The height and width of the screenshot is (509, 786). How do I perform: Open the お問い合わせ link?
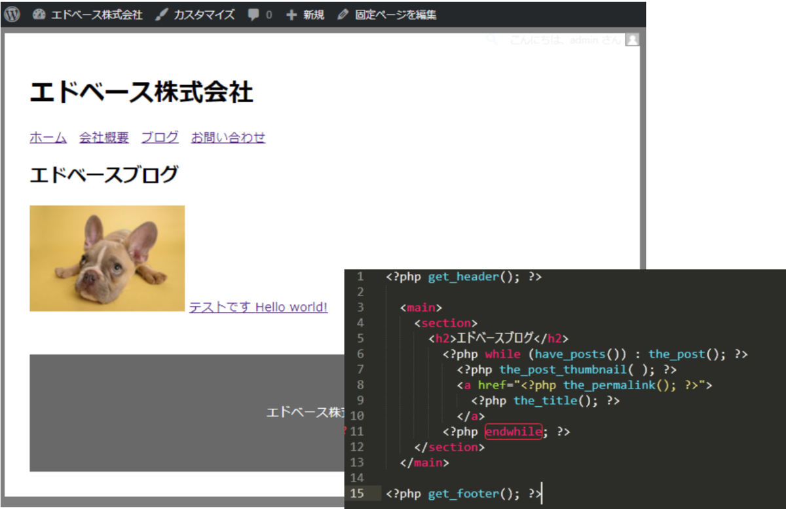coord(228,138)
